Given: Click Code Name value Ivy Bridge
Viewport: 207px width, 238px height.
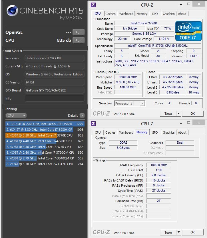Looking at the screenshot, I should [x=130, y=29].
